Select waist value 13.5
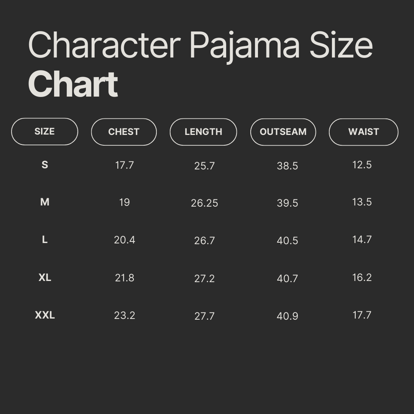Image resolution: width=414 pixels, height=414 pixels. (362, 202)
